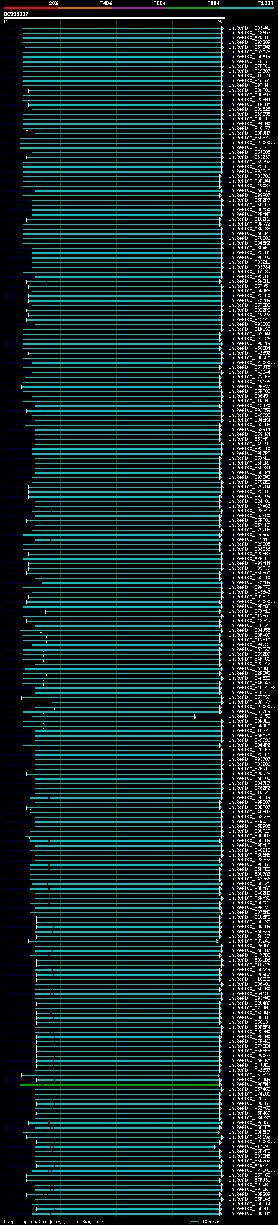Select the UniRef100_P48349 label
The image size is (278, 1225).
[249, 621]
